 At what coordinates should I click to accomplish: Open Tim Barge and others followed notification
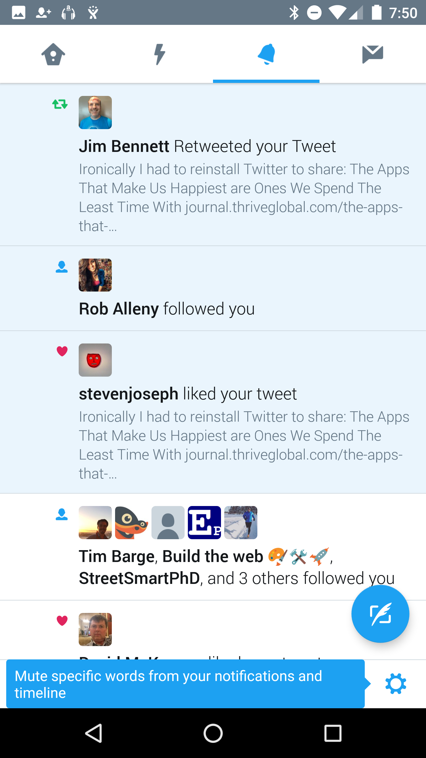click(x=213, y=547)
